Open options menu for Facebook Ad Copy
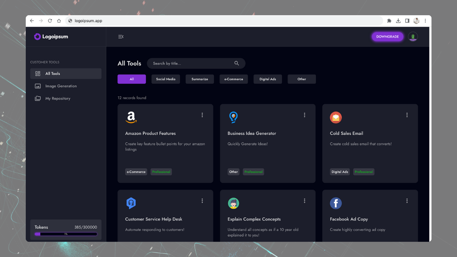The height and width of the screenshot is (257, 457). click(407, 201)
